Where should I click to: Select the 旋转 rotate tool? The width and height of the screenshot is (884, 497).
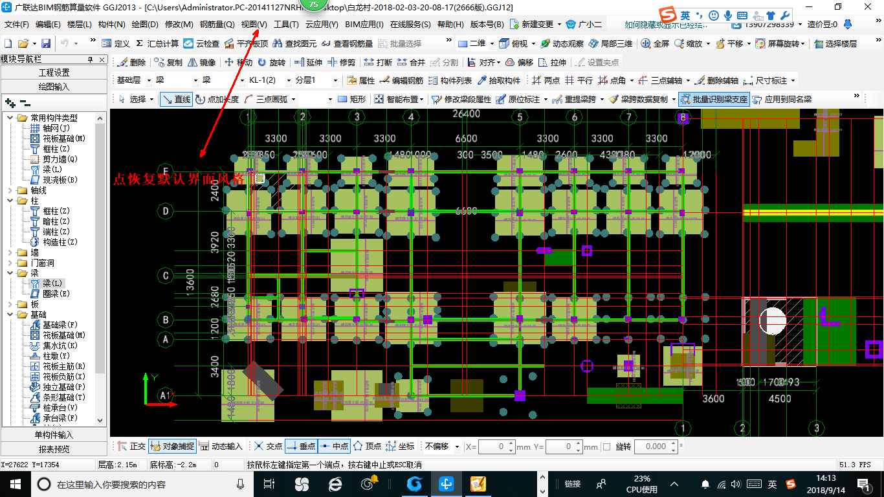[271, 62]
